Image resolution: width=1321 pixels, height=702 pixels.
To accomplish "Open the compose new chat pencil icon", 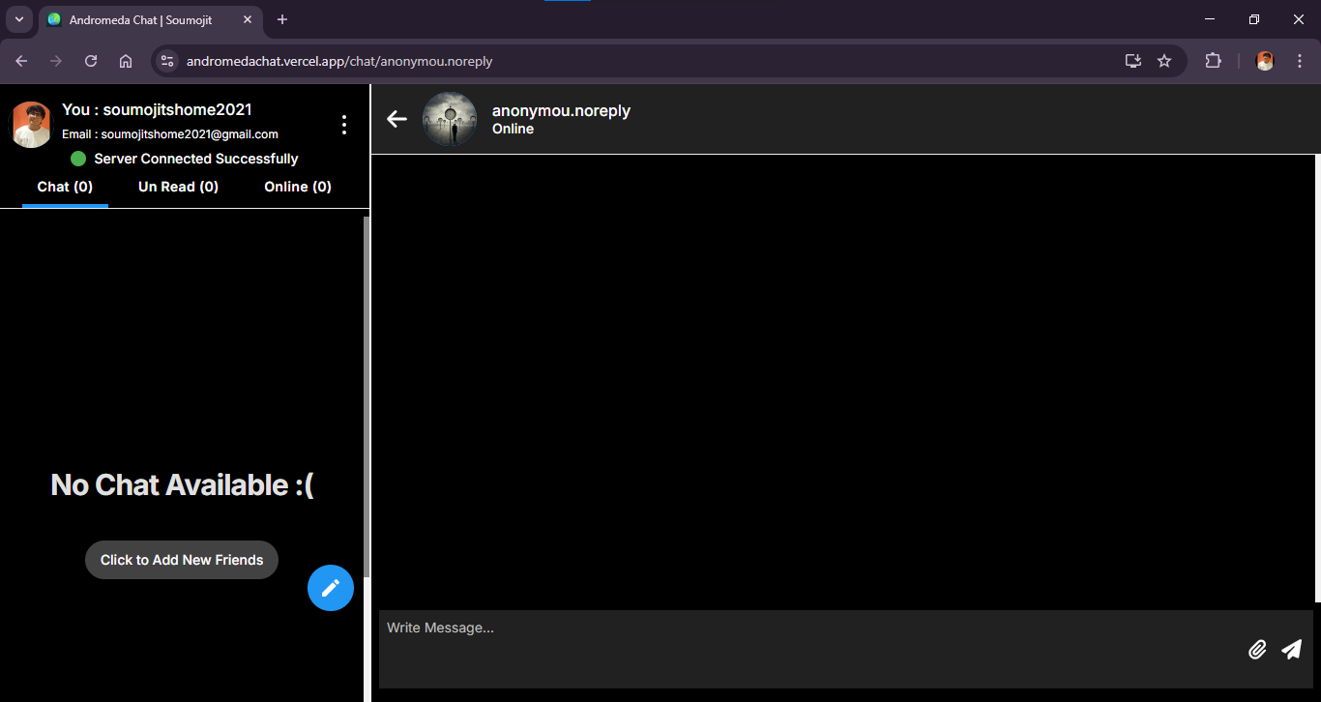I will click(331, 588).
